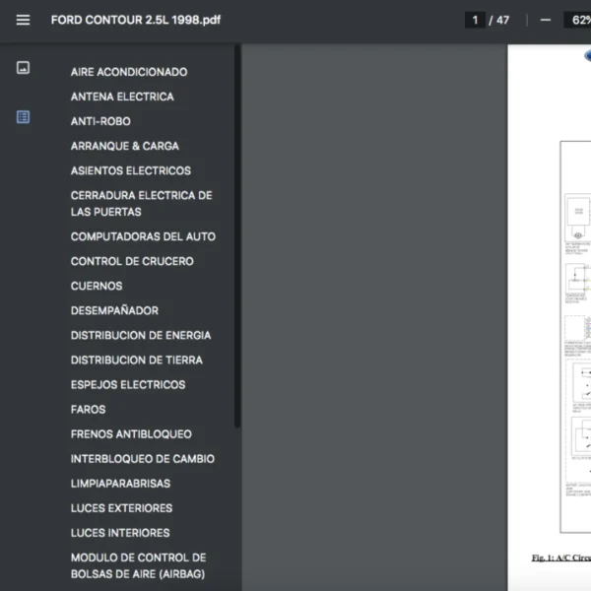Screen dimensions: 591x591
Task: Select the document outline icon
Action: coord(23,117)
